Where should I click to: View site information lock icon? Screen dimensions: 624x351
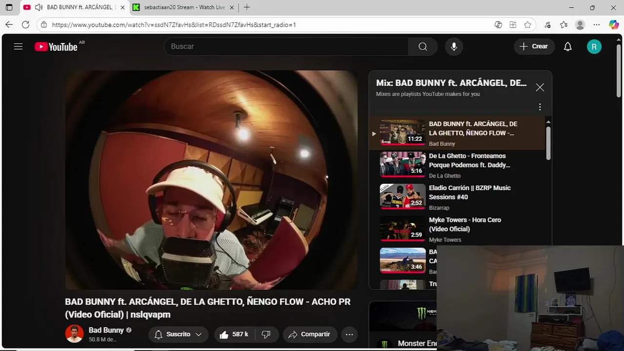(44, 25)
